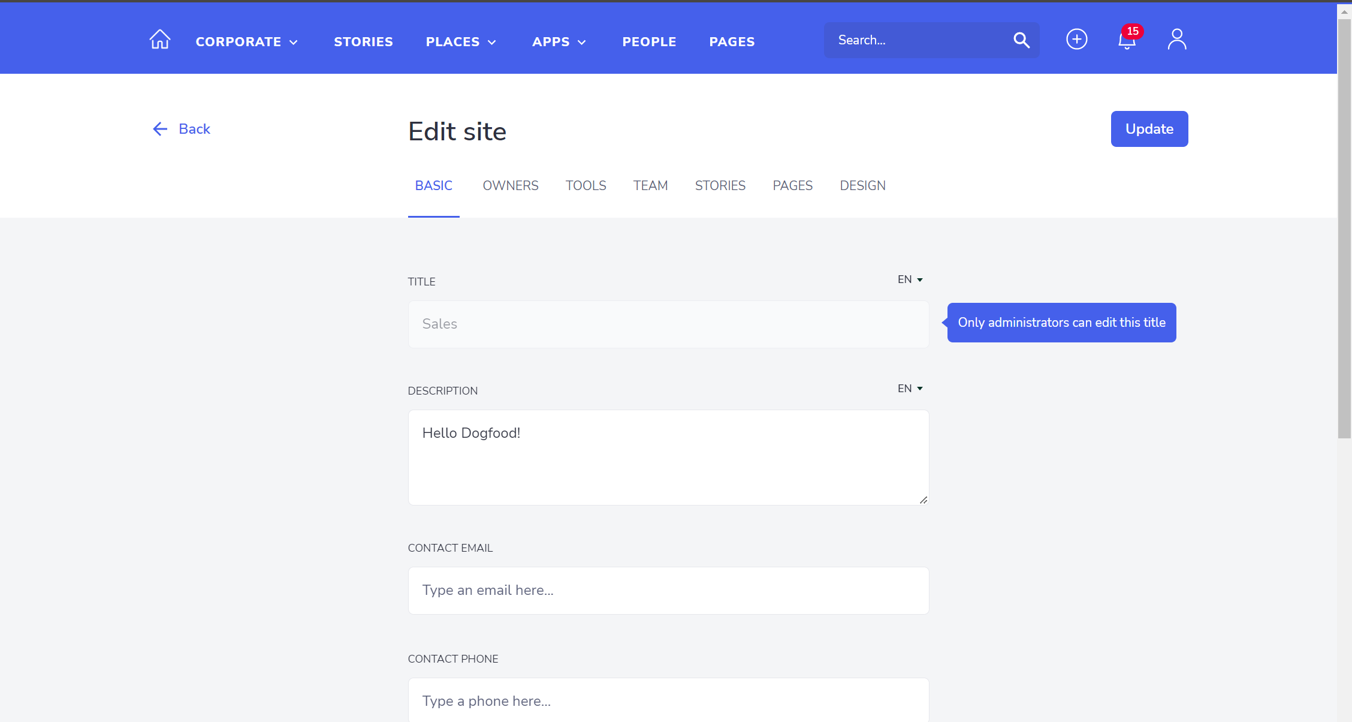Open the user profile icon

point(1177,40)
